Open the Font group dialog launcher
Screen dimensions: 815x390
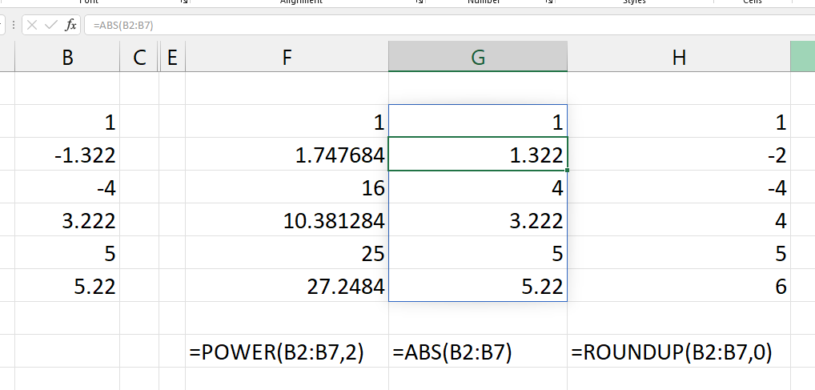tap(183, 2)
